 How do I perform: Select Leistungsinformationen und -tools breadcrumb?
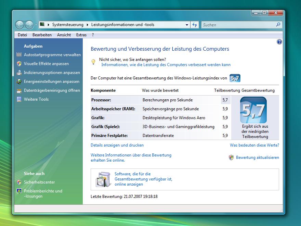click(x=123, y=25)
